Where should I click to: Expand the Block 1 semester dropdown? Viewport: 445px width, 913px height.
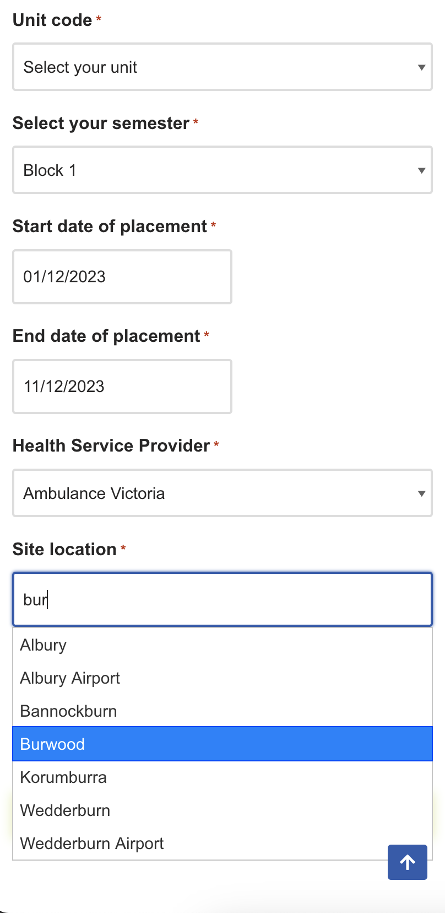pos(220,170)
